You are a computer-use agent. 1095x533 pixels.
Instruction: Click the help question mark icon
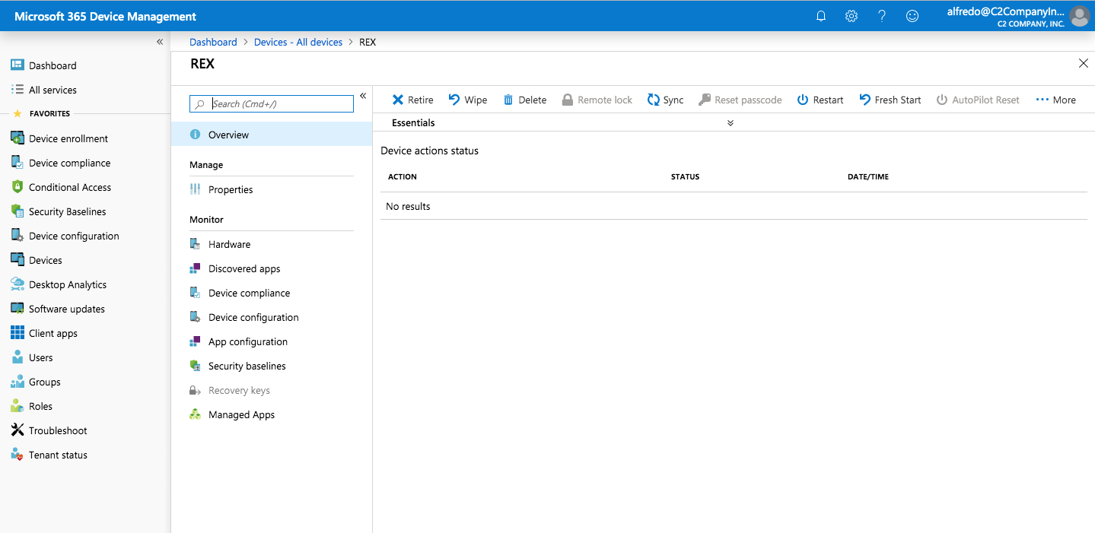(882, 16)
